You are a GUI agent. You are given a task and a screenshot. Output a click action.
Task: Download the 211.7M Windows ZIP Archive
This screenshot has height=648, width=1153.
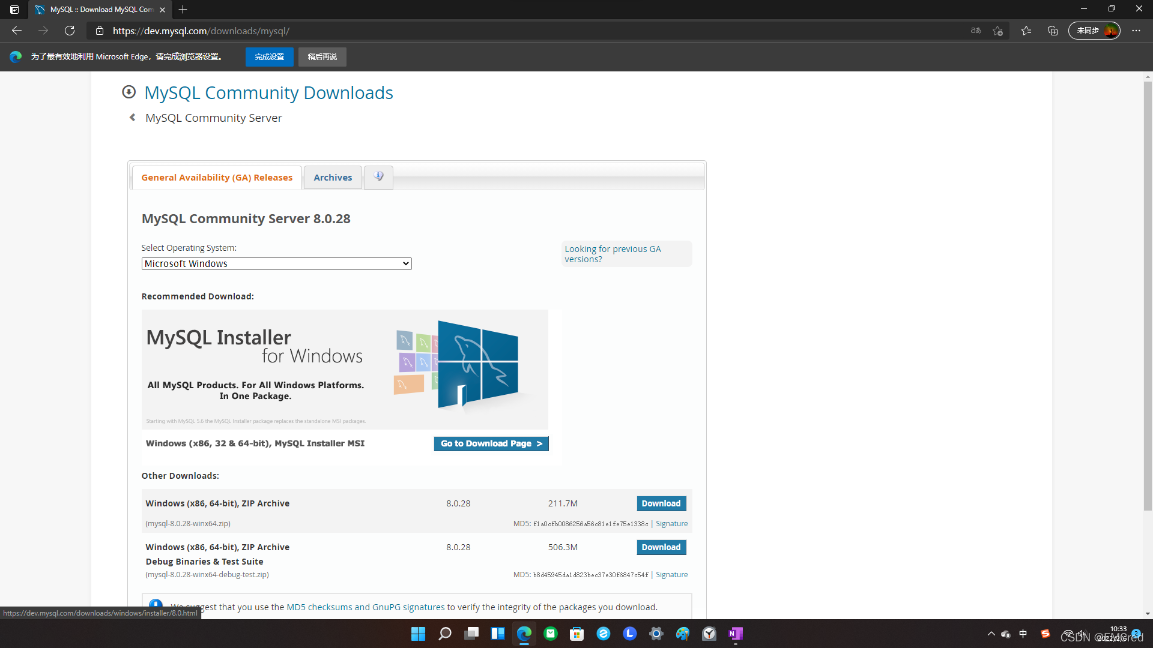(661, 503)
